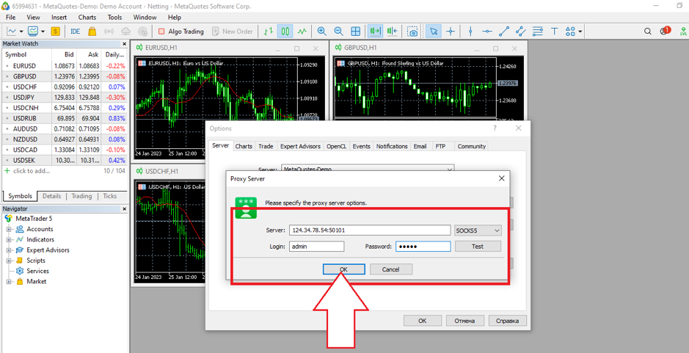The height and width of the screenshot is (353, 689).
Task: Select USDJPY row in Market Watch
Action: tap(65, 98)
